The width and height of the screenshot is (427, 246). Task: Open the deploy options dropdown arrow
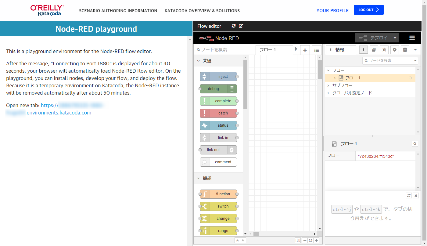[395, 38]
